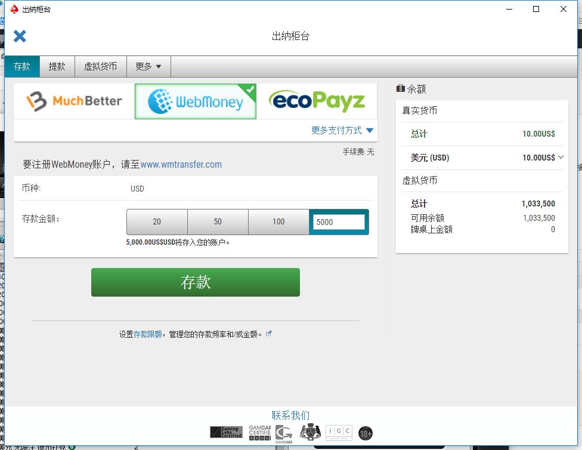Click the GAMCARE Certified badge
Viewport: 582px width, 450px height.
point(260,433)
